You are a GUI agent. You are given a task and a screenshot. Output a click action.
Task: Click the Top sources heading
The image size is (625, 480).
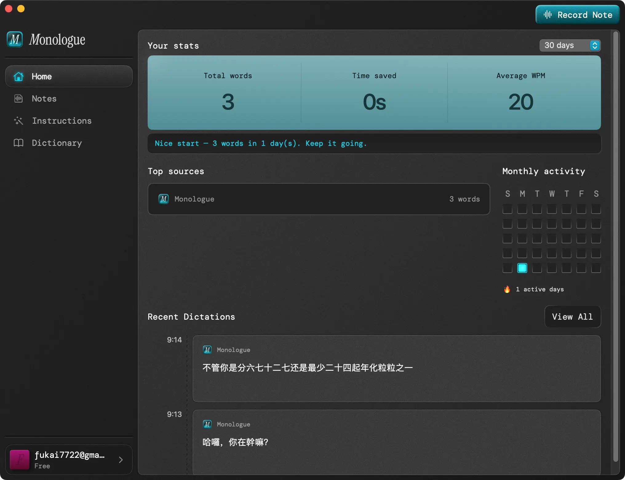click(176, 171)
